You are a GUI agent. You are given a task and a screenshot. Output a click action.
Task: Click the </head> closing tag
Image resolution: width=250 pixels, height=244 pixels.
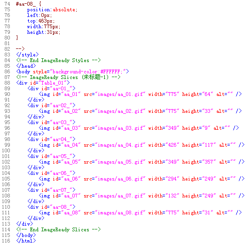point(26,66)
